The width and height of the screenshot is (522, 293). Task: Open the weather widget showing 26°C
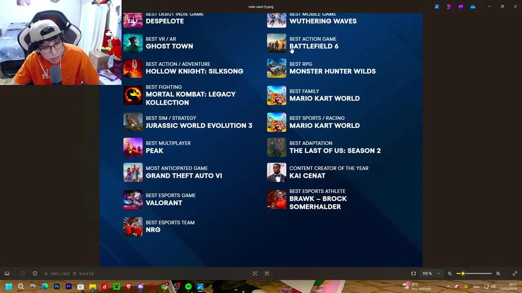(417, 286)
